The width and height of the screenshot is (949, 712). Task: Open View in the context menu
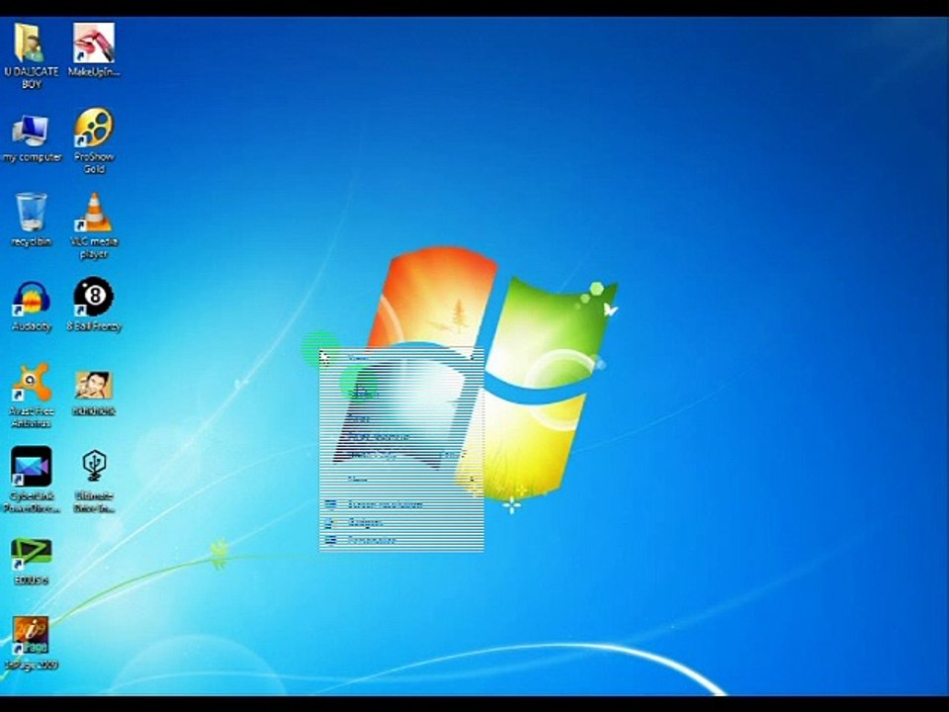(402, 357)
